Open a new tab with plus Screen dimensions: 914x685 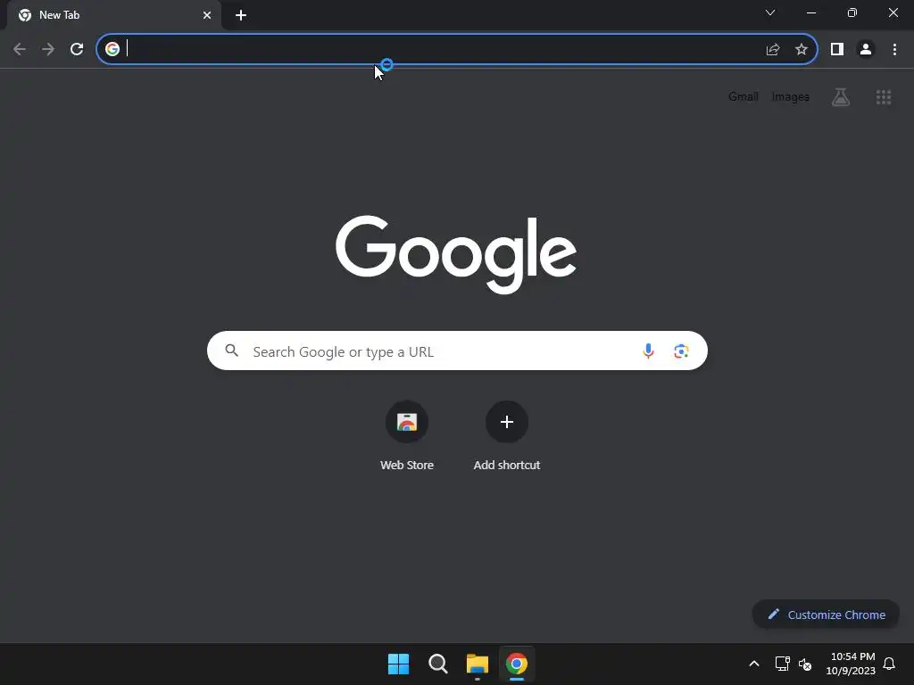241,15
